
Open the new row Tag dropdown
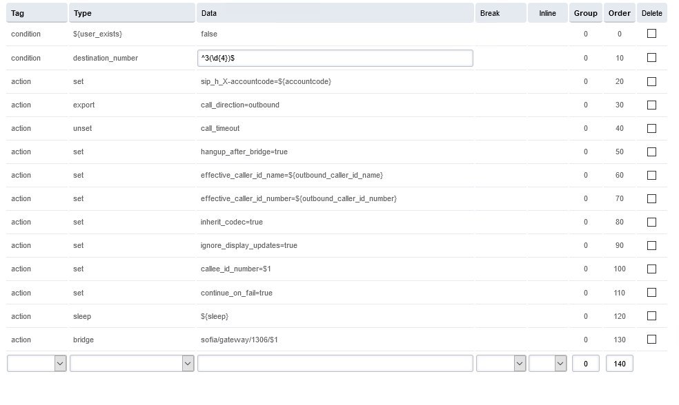click(x=37, y=364)
